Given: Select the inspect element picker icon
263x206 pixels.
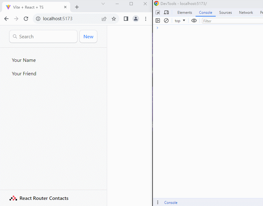Looking at the screenshot, I should 158,13.
